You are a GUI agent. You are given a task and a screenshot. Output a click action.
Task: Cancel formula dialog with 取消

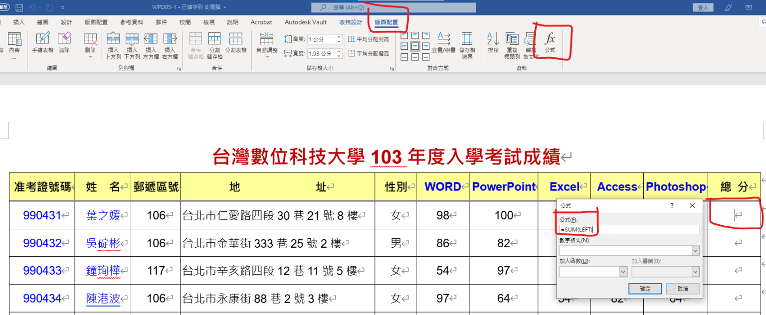tap(683, 289)
